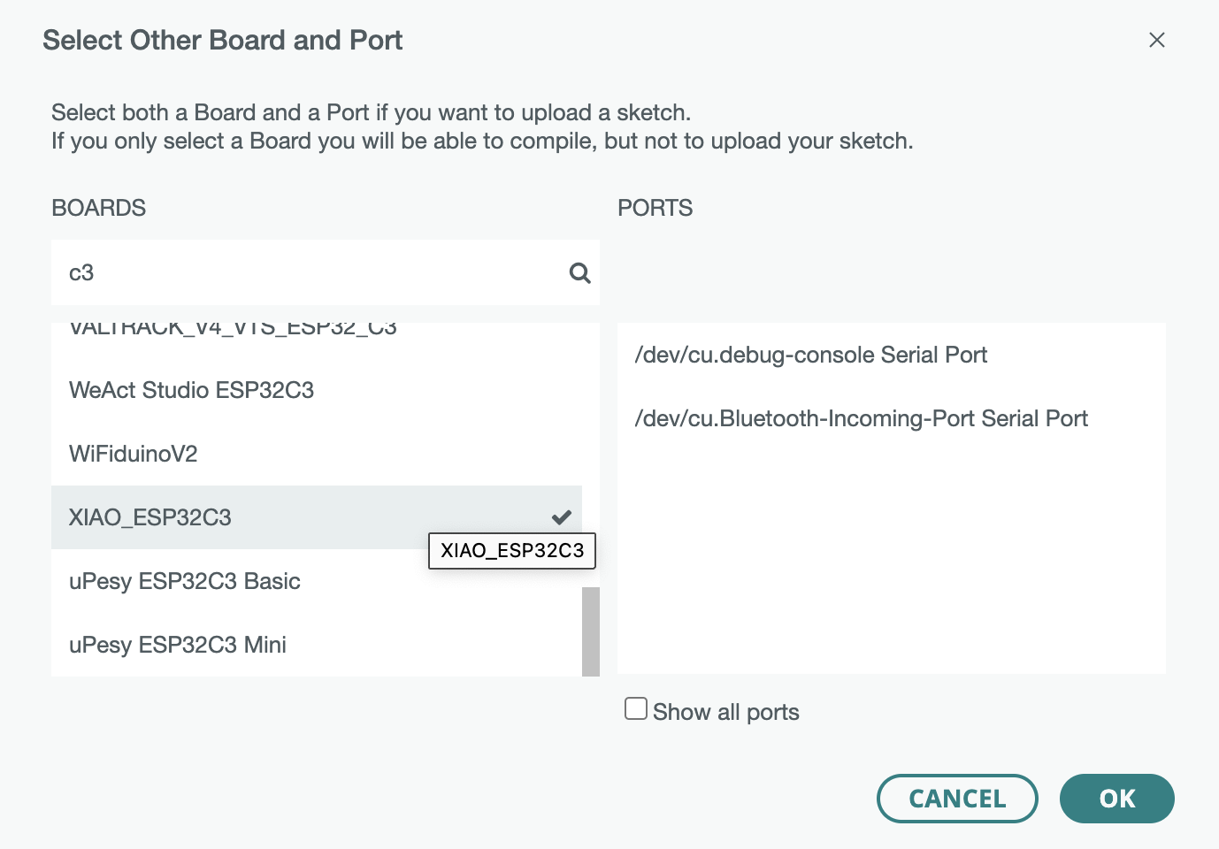Click the partially visible VALTRACK_V4_VTS_ESP32_C3 entry
The height and width of the screenshot is (849, 1219).
click(x=233, y=329)
